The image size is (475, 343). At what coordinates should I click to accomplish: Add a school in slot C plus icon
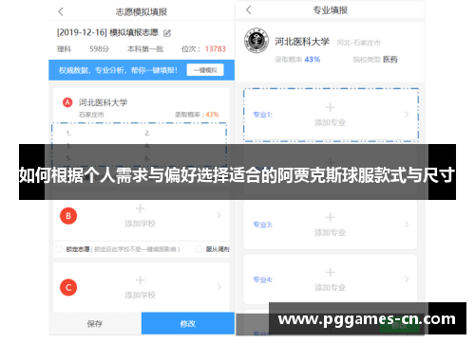point(140,280)
